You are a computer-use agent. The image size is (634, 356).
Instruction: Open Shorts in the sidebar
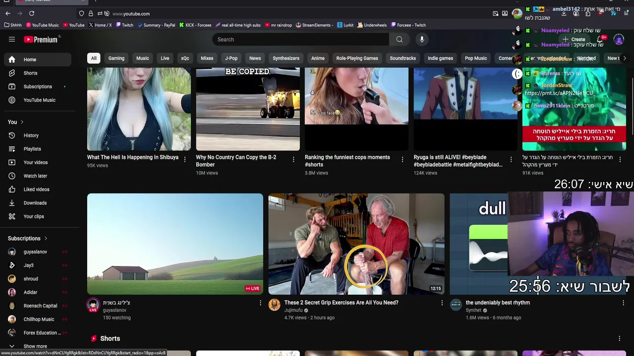(38, 73)
